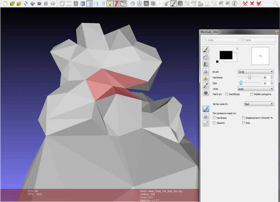Toggle the yellow light bulb lighting icon
The image size is (280, 202).
(110, 4)
